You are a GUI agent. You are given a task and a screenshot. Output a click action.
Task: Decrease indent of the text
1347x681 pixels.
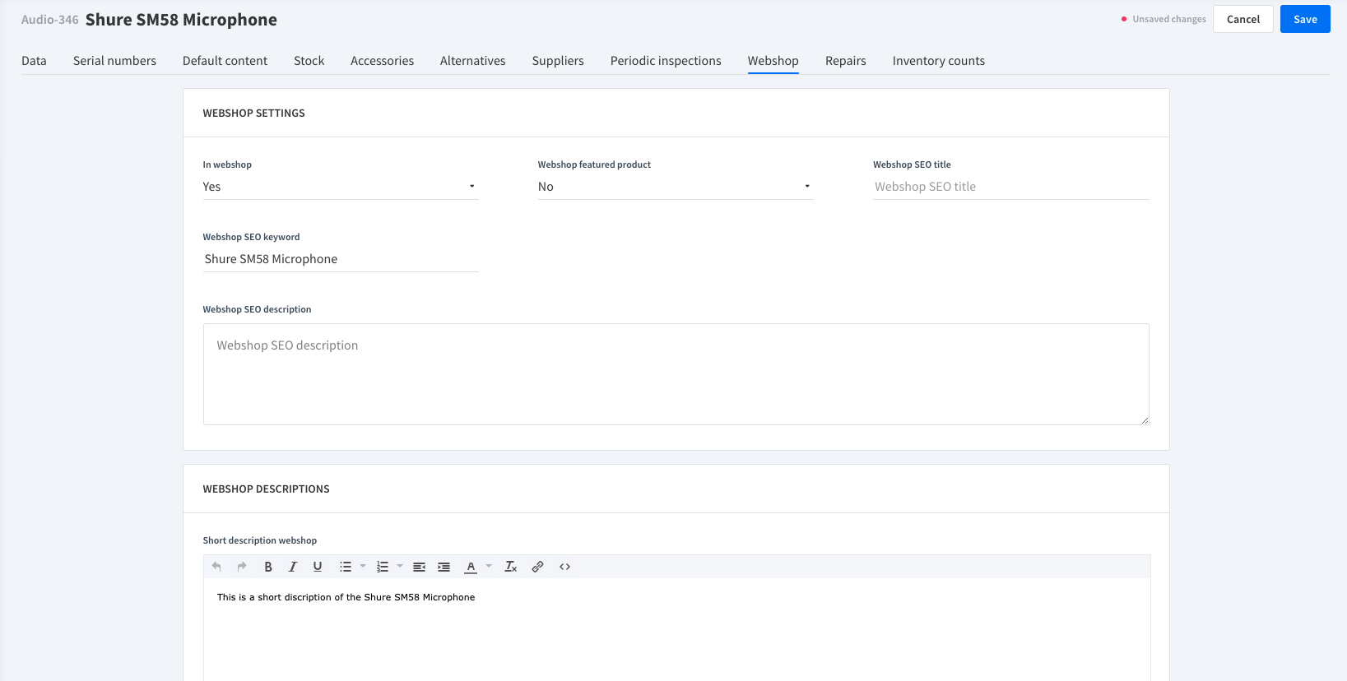[x=420, y=567]
